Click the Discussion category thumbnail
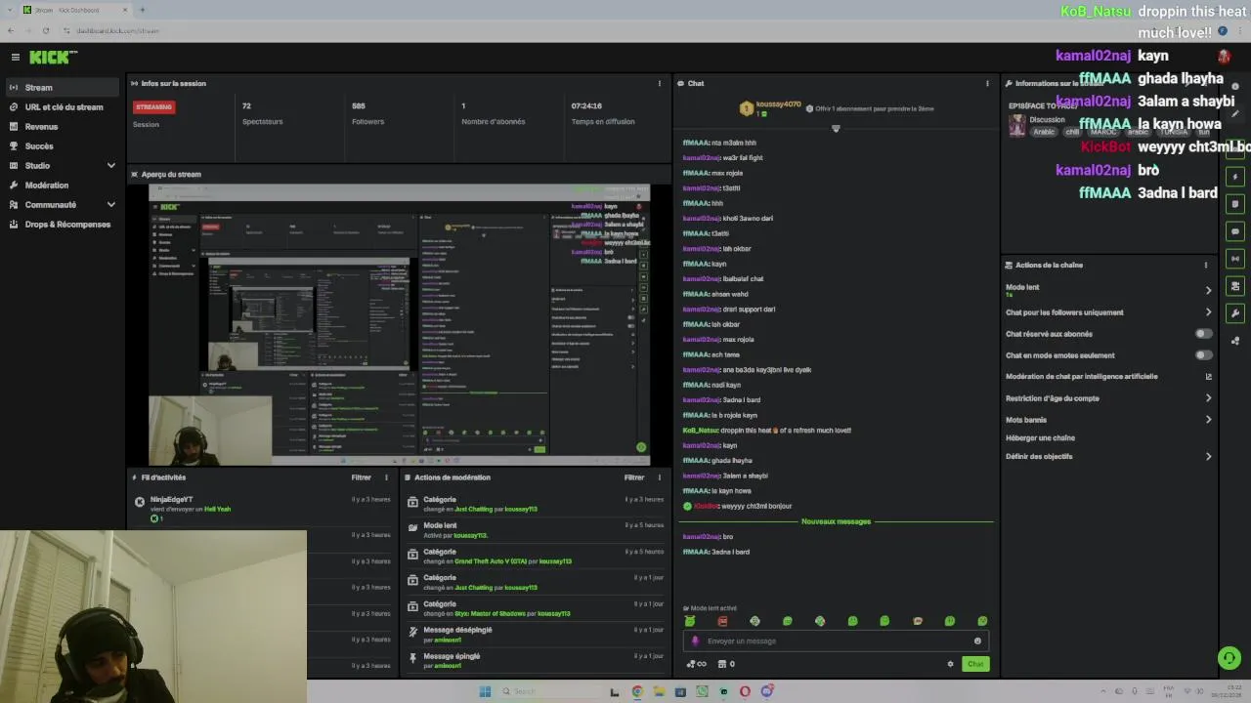The height and width of the screenshot is (703, 1251). tap(1017, 126)
